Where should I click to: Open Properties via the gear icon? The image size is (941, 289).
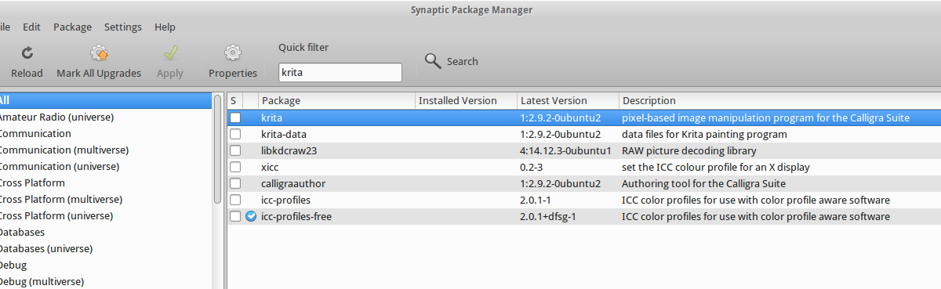coord(232,53)
